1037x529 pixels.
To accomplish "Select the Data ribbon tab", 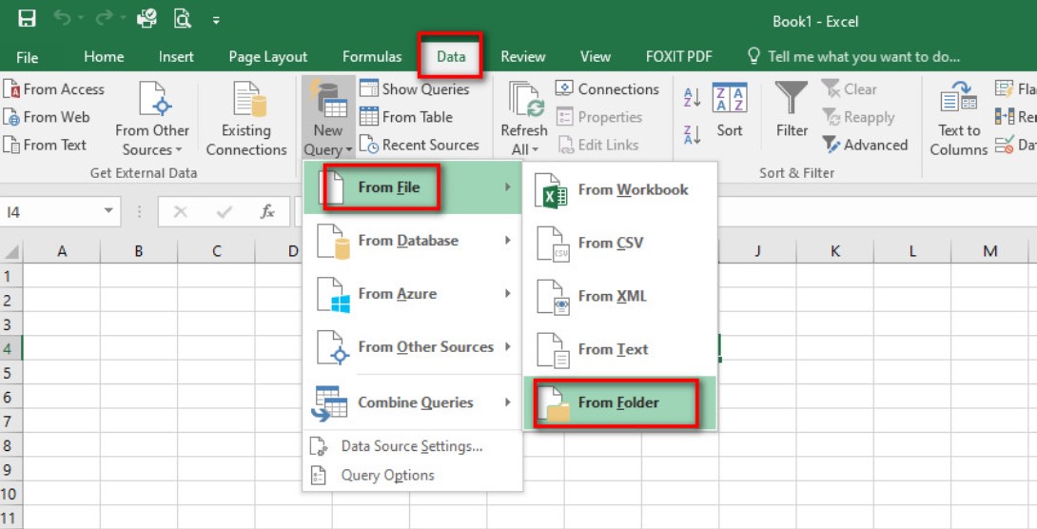I will tap(451, 57).
